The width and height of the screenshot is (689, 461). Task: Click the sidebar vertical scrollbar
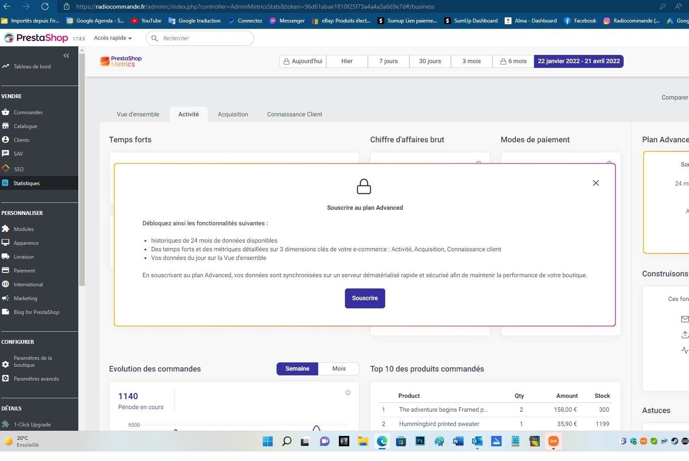82,170
